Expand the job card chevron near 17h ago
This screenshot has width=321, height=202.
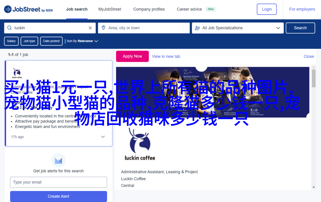(103, 137)
